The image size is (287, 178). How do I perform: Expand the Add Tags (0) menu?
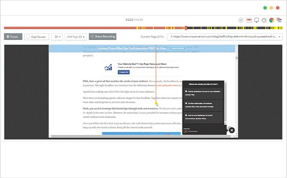pyautogui.click(x=76, y=36)
